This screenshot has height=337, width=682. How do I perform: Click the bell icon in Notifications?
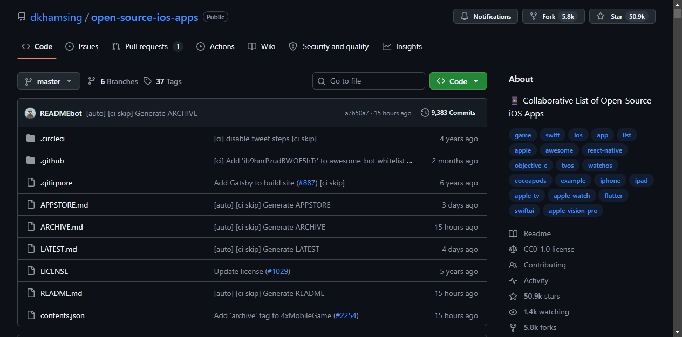pos(465,16)
